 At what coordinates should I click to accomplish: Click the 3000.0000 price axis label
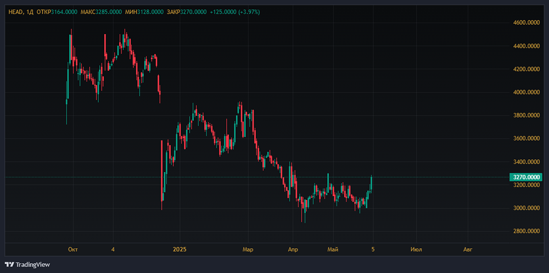click(x=525, y=208)
